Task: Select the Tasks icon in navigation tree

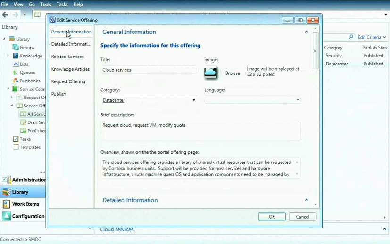Action: click(16, 139)
